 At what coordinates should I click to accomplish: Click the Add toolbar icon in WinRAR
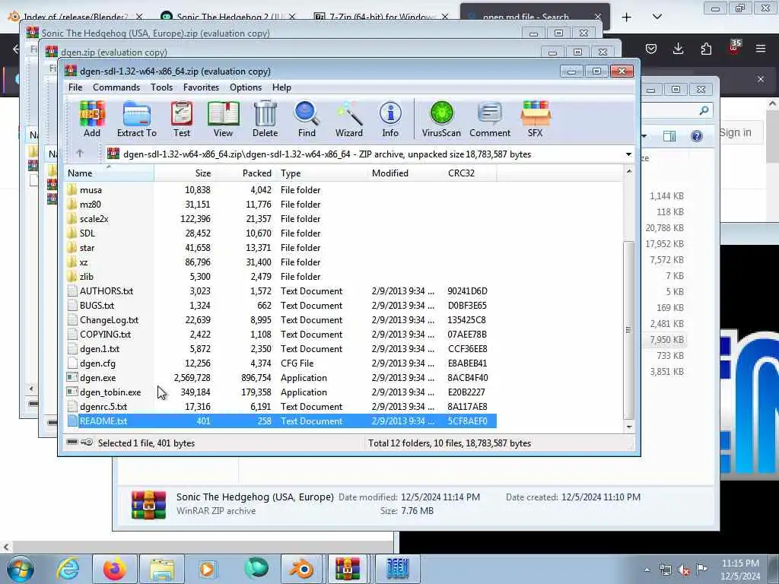(x=92, y=119)
